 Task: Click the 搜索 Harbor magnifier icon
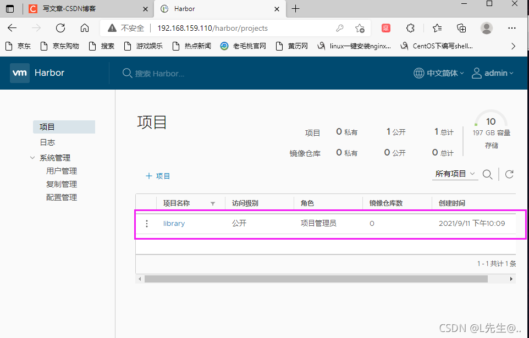127,72
